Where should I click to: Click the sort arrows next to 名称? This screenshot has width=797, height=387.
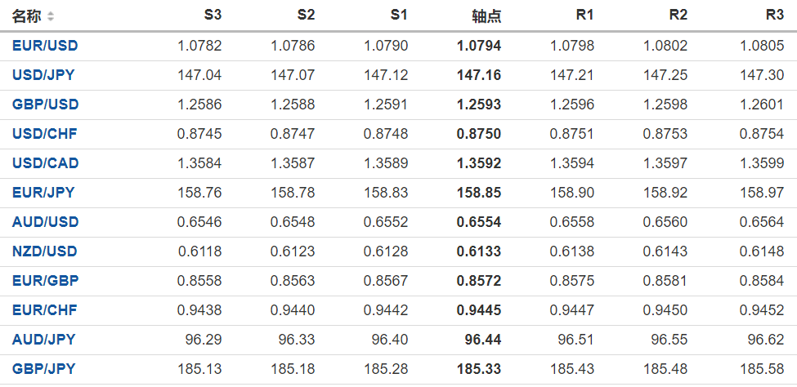pyautogui.click(x=51, y=16)
